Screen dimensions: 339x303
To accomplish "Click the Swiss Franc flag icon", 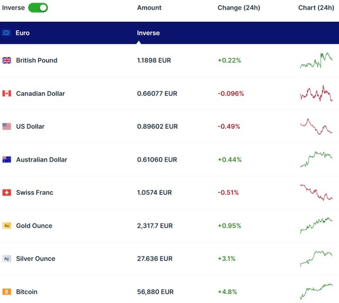I will [7, 193].
